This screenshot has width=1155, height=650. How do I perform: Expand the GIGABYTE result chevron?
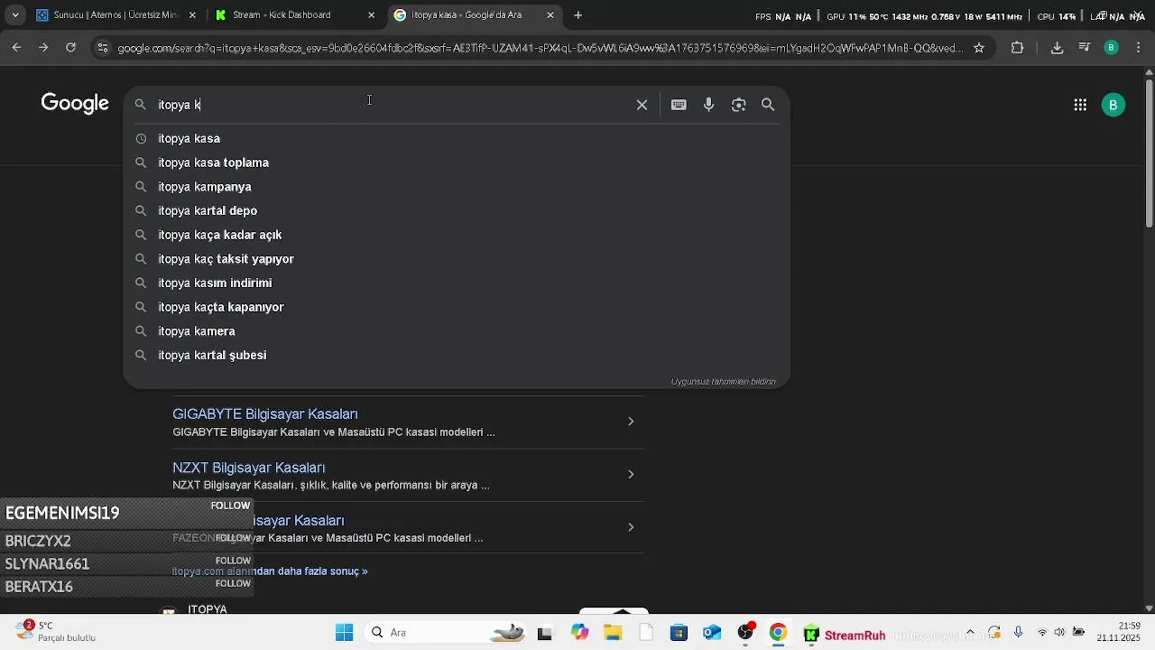(631, 422)
